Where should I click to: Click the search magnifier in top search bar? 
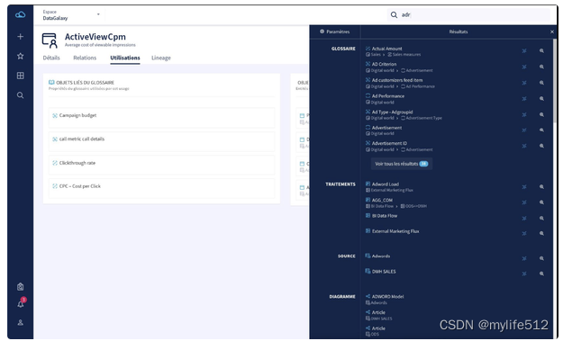[x=394, y=14]
